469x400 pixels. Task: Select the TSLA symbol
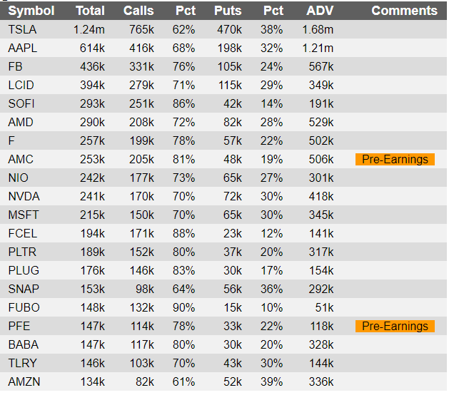point(22,29)
